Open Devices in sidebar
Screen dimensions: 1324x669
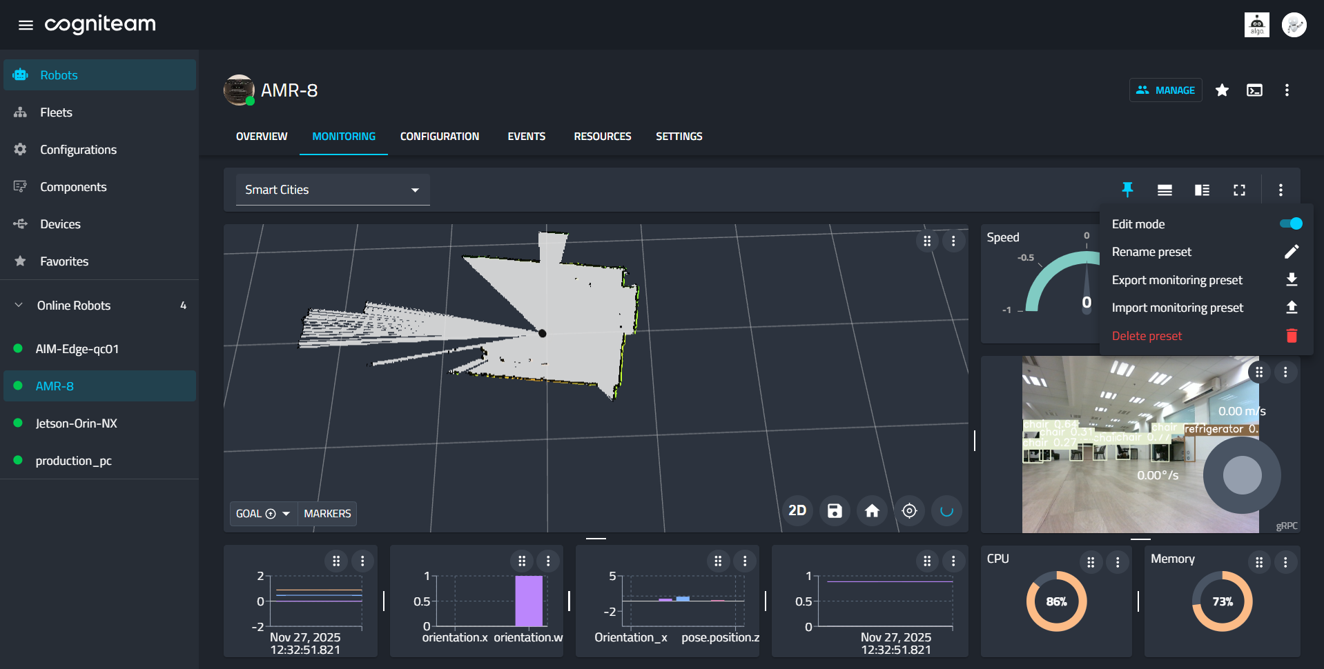[x=99, y=224]
